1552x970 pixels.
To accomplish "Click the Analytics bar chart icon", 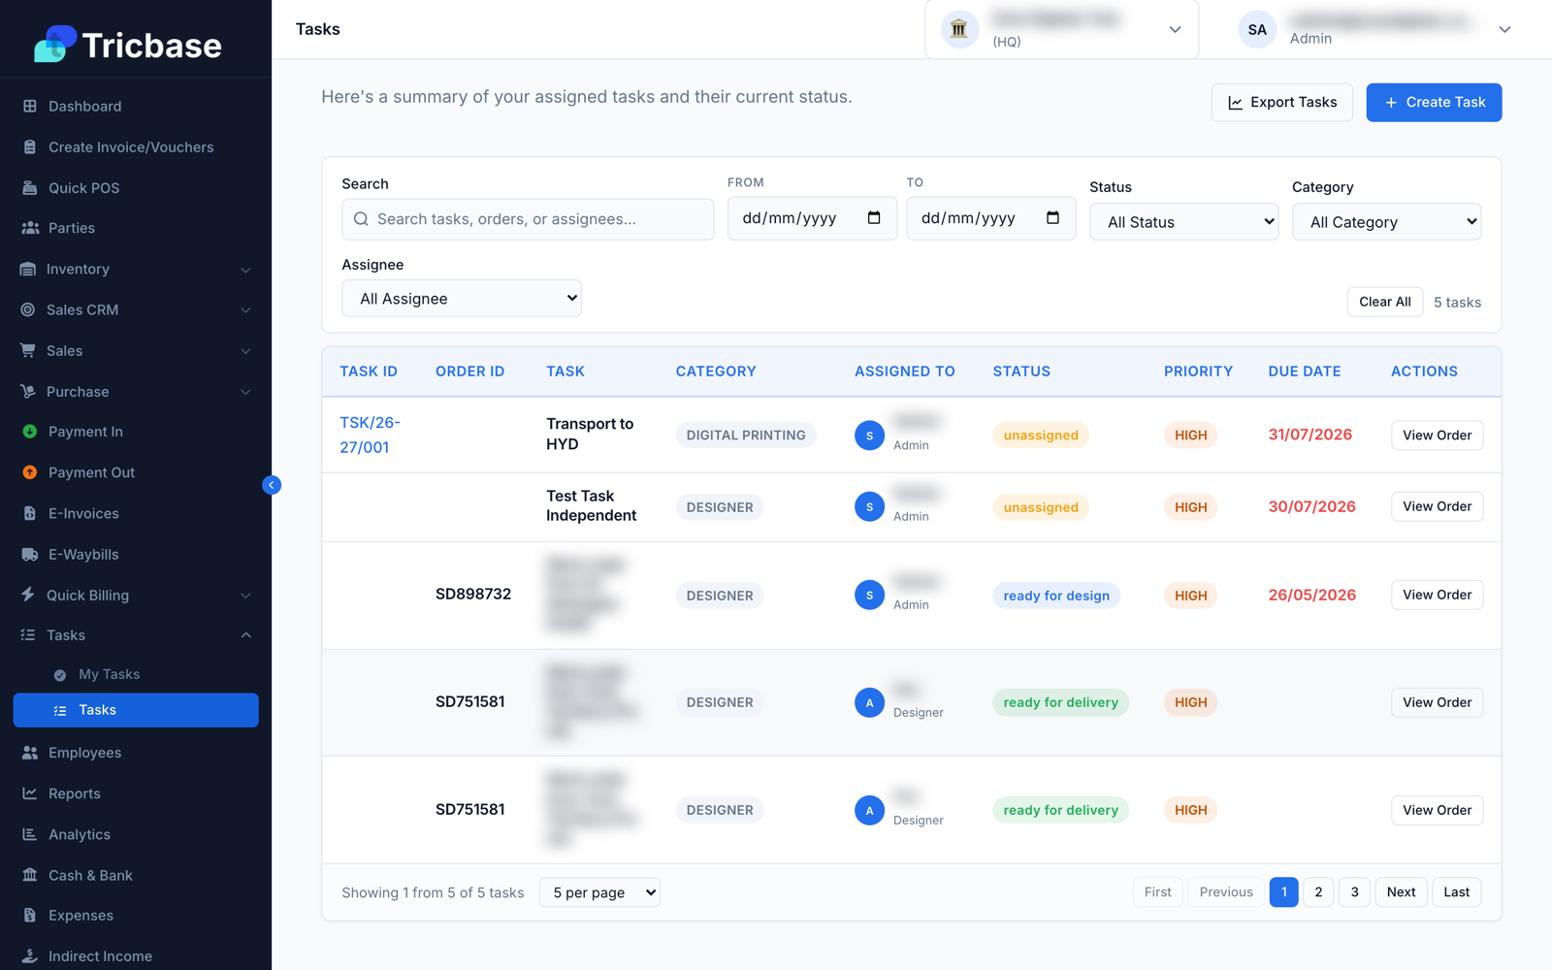I will click(30, 834).
